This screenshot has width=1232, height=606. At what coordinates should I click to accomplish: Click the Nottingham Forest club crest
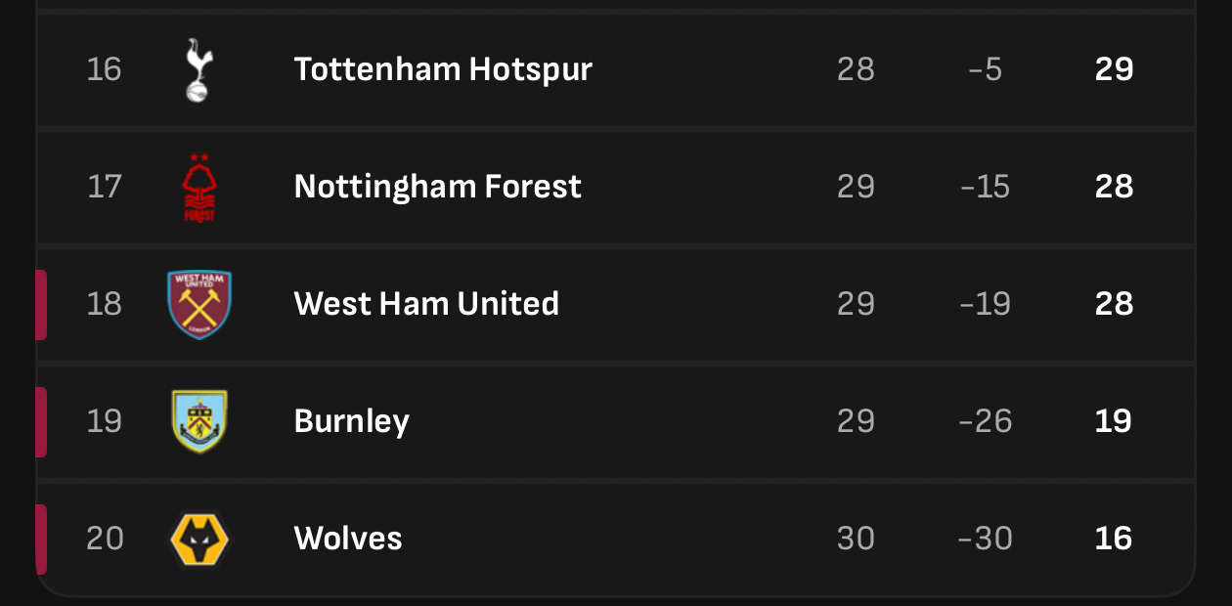point(198,187)
